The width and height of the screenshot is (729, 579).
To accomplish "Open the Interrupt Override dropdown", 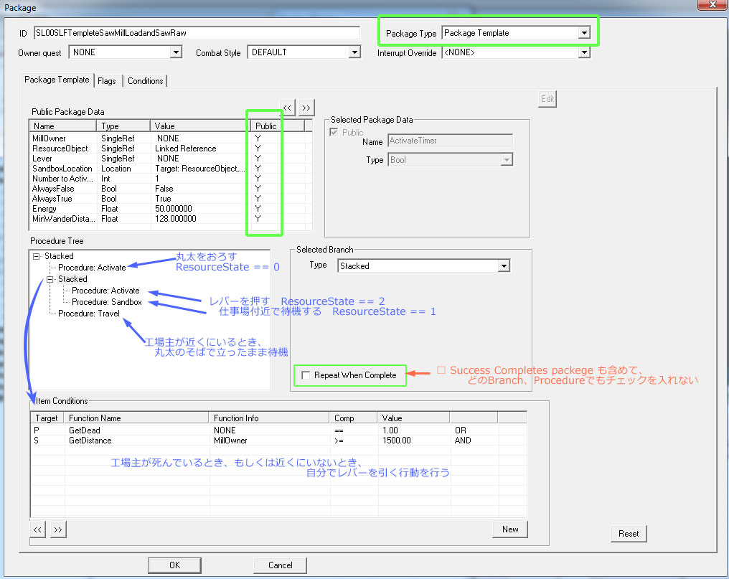I will point(584,52).
